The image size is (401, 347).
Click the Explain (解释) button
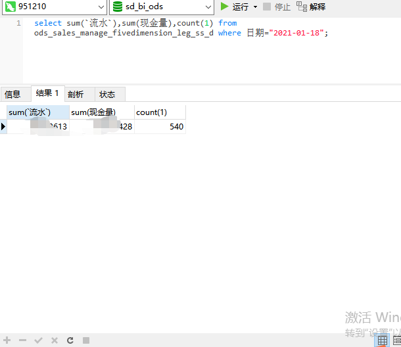[311, 7]
